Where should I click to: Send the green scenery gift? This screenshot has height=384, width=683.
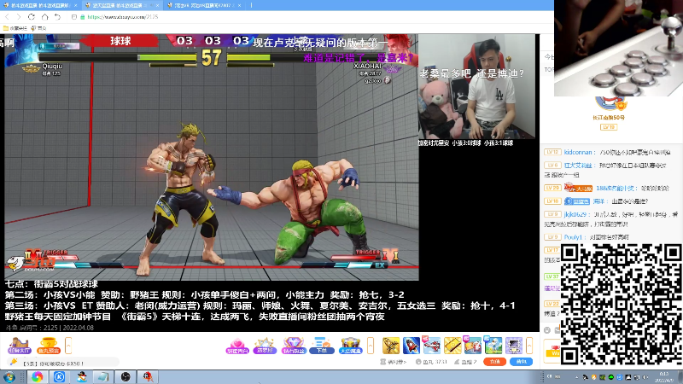pyautogui.click(x=493, y=346)
